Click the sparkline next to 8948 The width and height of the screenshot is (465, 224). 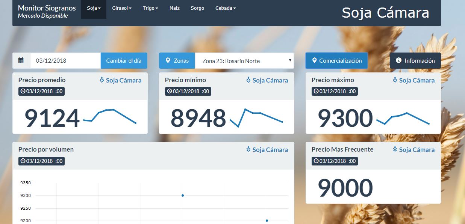click(x=256, y=118)
